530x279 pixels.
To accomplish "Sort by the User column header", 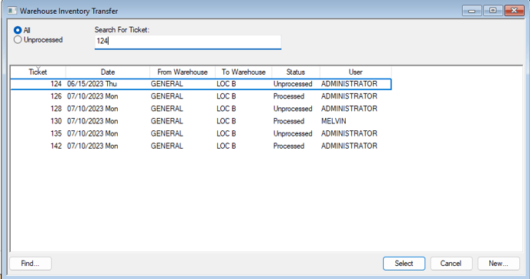I will click(x=356, y=72).
